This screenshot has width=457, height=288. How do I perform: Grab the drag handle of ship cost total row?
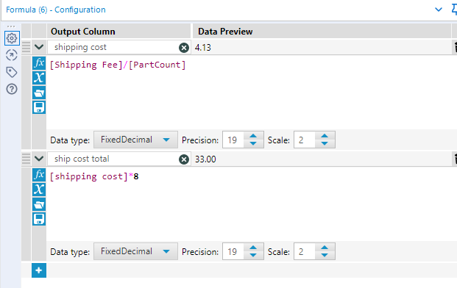click(26, 159)
